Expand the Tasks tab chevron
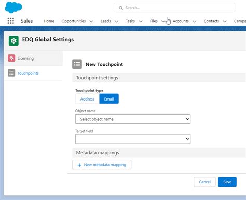The width and height of the screenshot is (246, 200). pos(141,21)
